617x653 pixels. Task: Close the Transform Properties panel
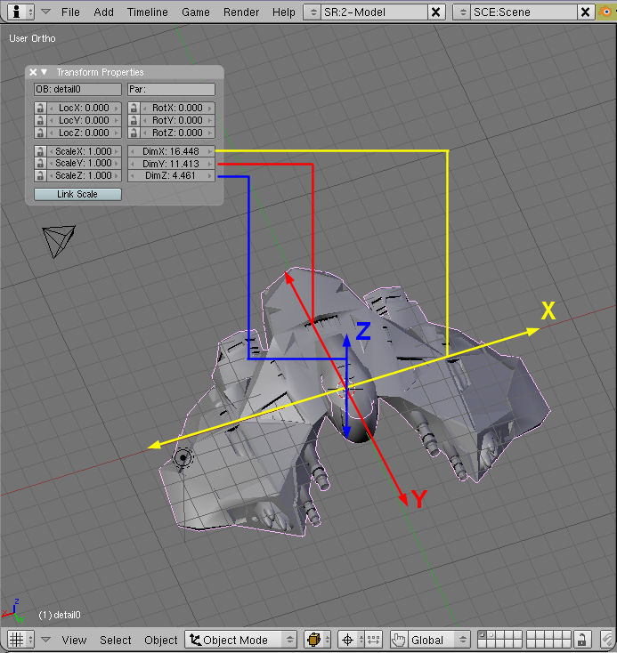click(33, 72)
